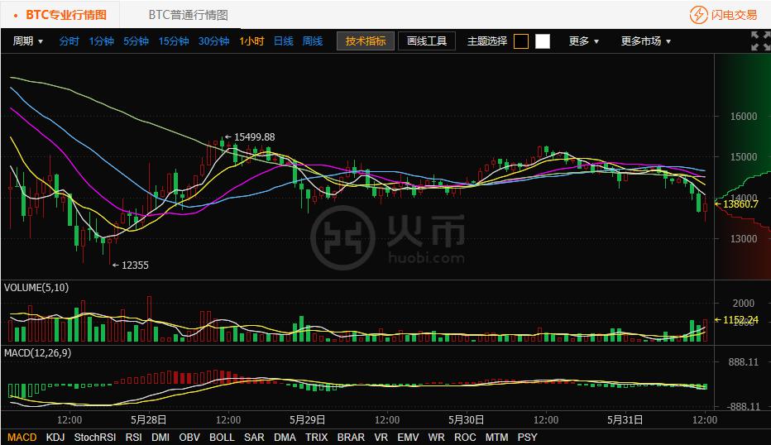The image size is (771, 445).
Task: Select the white theme swatch
Action: 542,41
